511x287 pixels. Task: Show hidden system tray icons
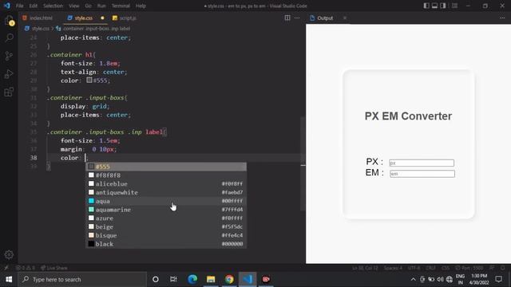pos(413,279)
